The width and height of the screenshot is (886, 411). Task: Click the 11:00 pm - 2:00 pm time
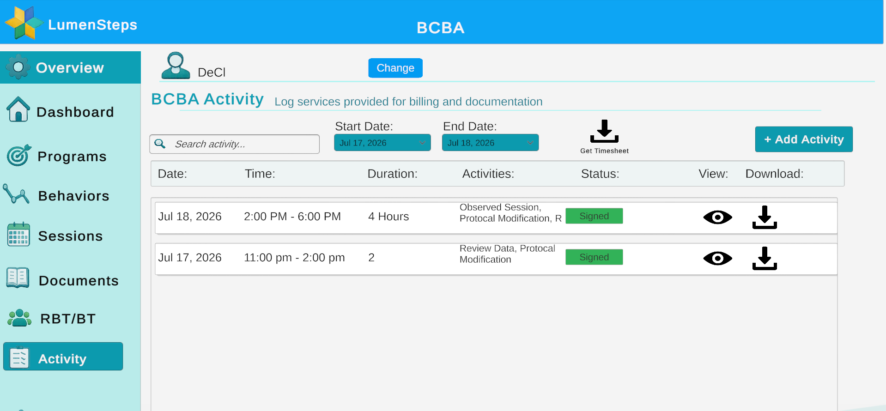[x=294, y=258]
